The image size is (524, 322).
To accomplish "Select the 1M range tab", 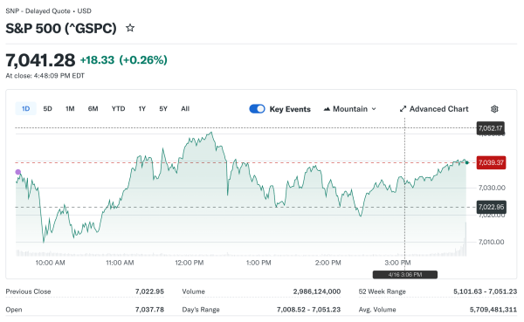I will (x=70, y=108).
